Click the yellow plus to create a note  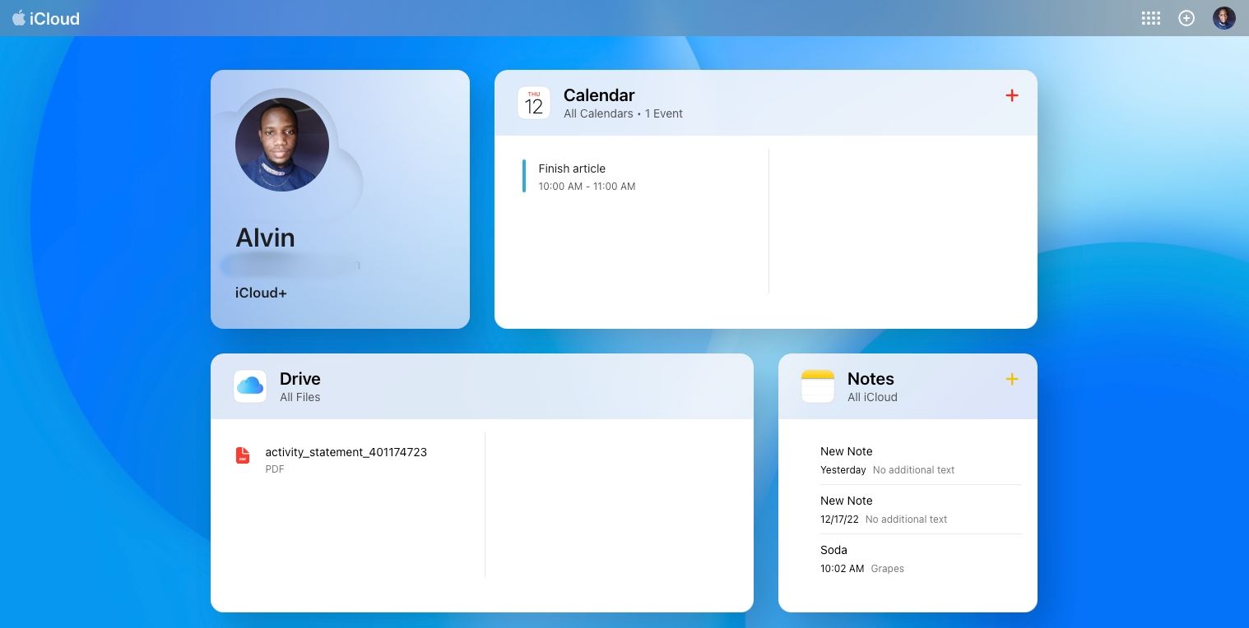click(x=1011, y=379)
